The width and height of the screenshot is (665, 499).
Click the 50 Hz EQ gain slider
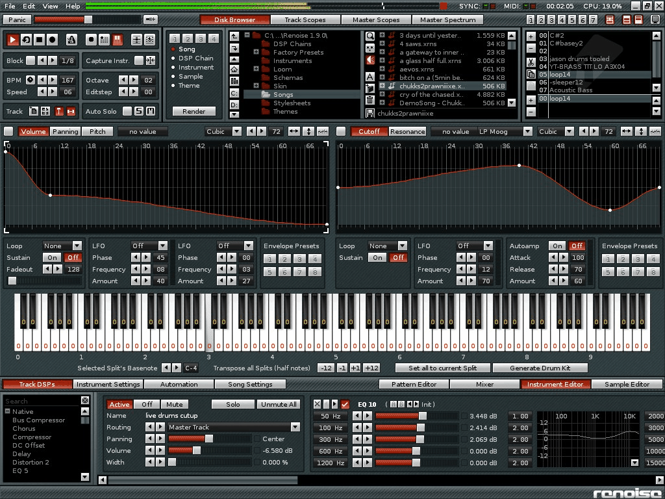click(417, 416)
